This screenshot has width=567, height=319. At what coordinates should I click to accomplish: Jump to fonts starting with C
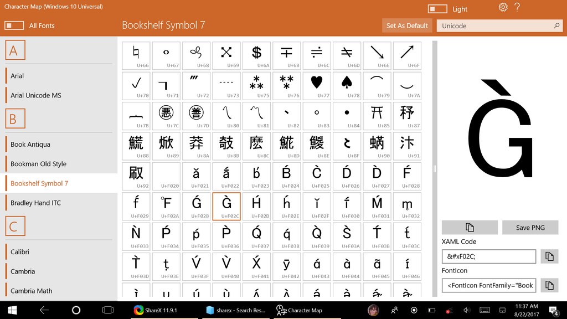pyautogui.click(x=15, y=225)
